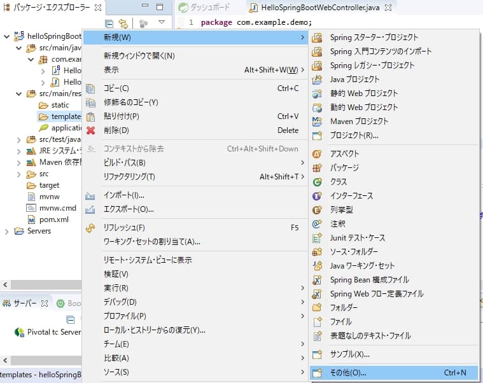This screenshot has height=383, width=483.
Task: Select 静的 Web プロジェクト icon
Action: (x=317, y=94)
